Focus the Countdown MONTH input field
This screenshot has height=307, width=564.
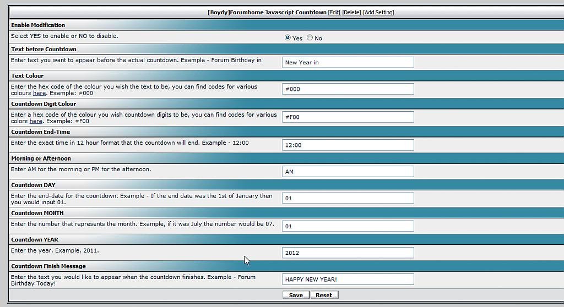click(348, 226)
